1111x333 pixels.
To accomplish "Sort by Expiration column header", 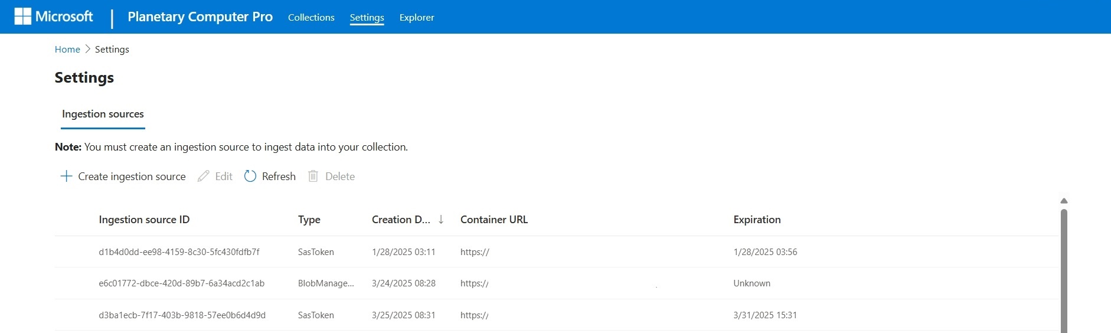I will coord(757,220).
